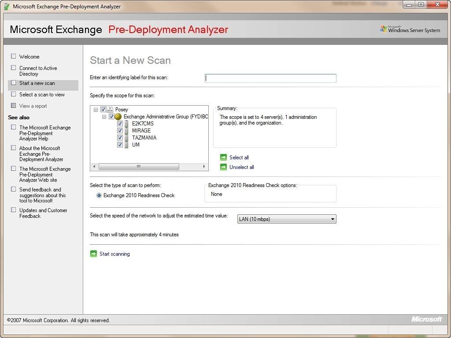The image size is (451, 338).
Task: Click the bullet icon beside Send feedback and suggestions
Action: pos(14,189)
